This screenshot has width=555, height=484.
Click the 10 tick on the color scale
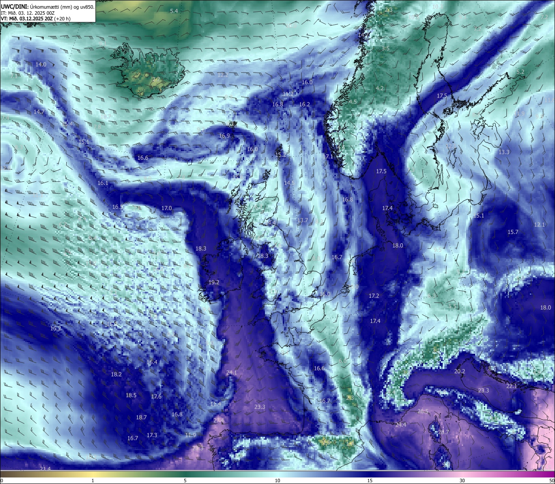click(x=277, y=481)
